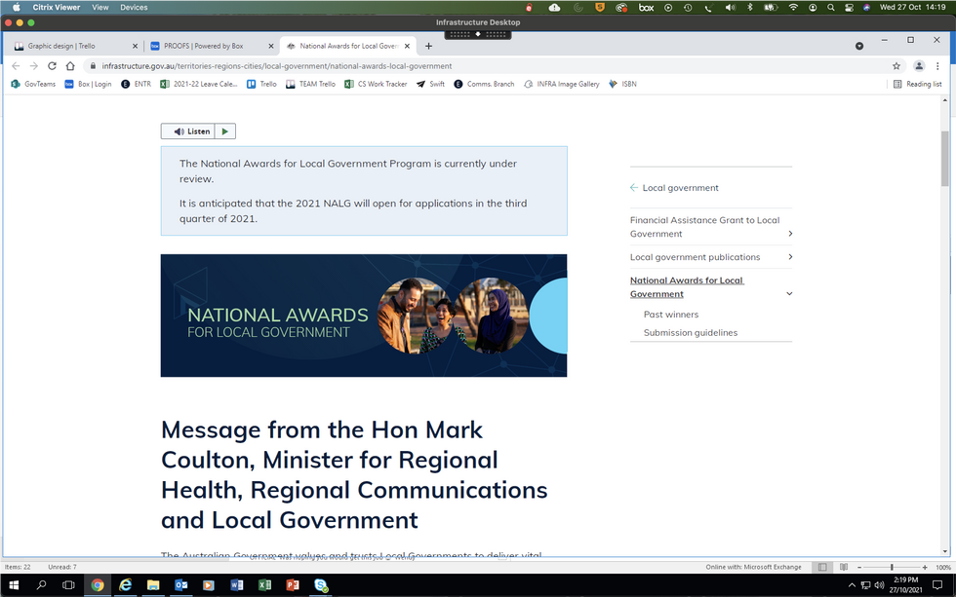The image size is (956, 597).
Task: Click the zoom-in plus in status bar
Action: pos(925,567)
